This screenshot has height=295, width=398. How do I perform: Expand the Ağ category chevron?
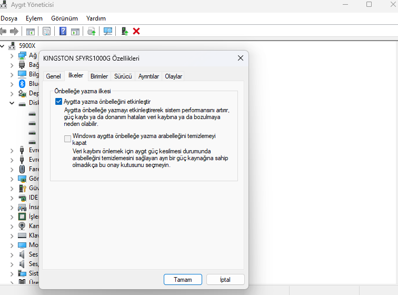[12, 56]
